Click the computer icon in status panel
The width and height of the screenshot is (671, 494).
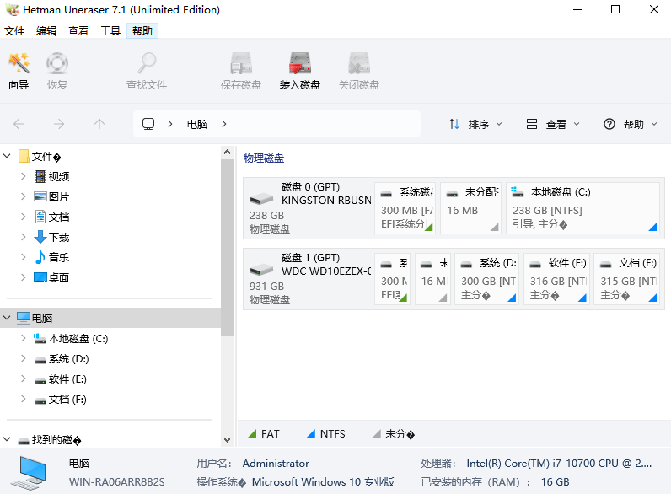pyautogui.click(x=29, y=473)
